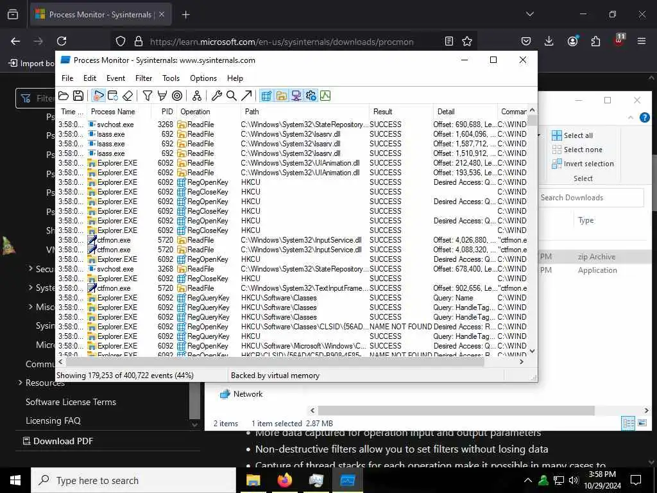Image resolution: width=657 pixels, height=493 pixels.
Task: Toggle Show Profiling Events
Action: tap(325, 96)
